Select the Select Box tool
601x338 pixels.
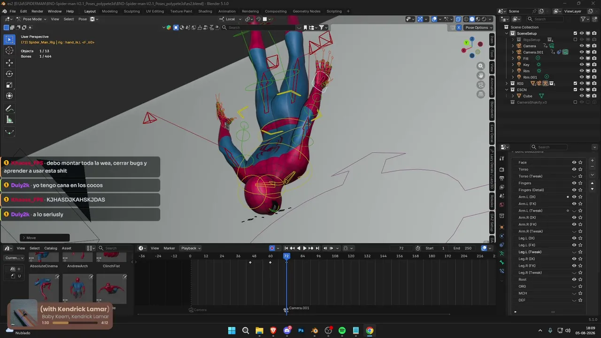9,40
